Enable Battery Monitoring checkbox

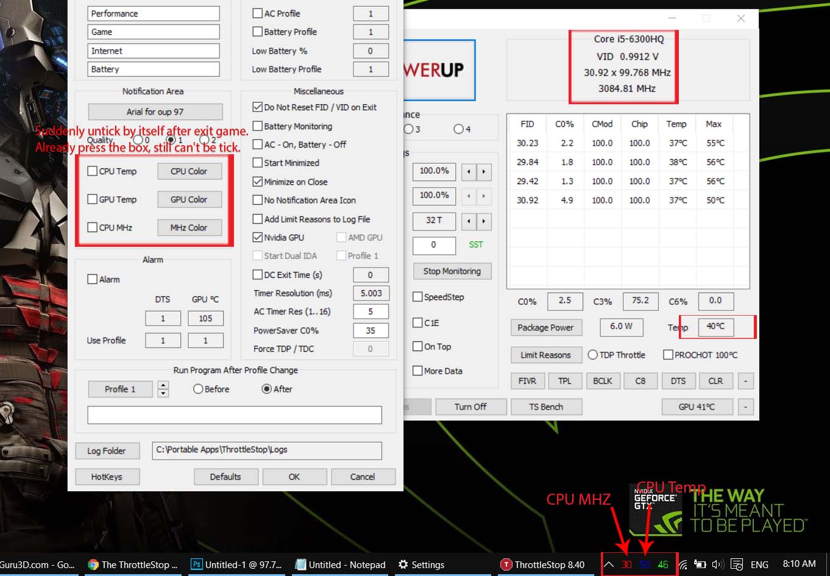tap(258, 126)
